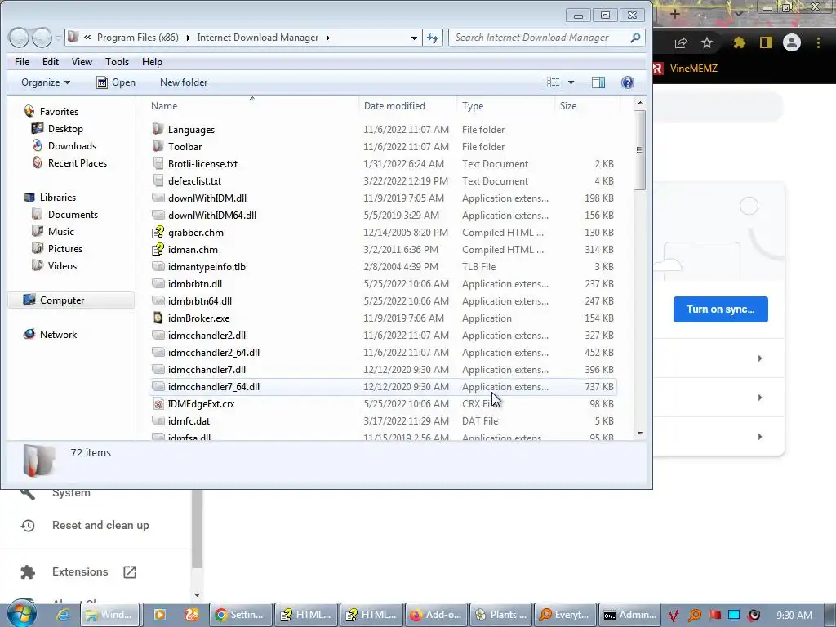Select the idmcchandler7_64.dll file
Screen dimensions: 836x627
coord(383,386)
